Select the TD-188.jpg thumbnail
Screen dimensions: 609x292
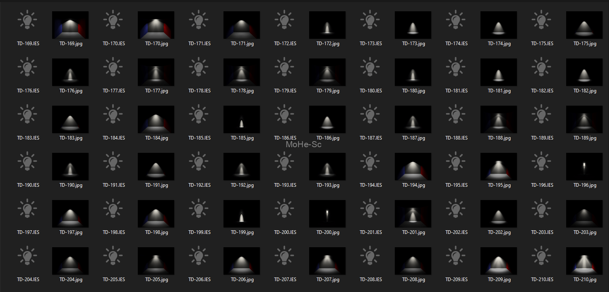point(499,119)
